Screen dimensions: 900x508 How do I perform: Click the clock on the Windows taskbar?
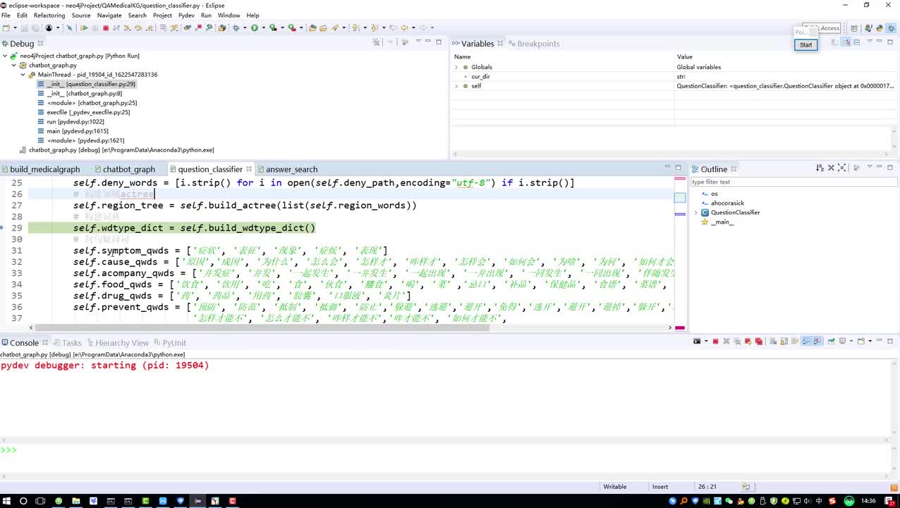point(869,501)
